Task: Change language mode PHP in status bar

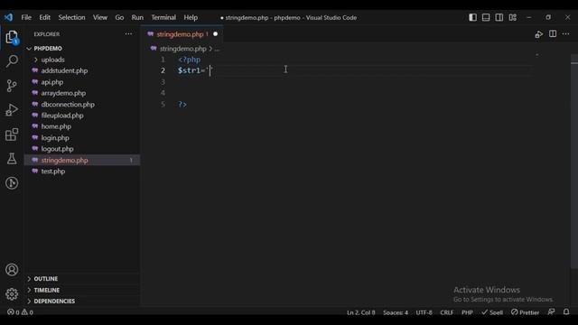Action: [x=467, y=312]
